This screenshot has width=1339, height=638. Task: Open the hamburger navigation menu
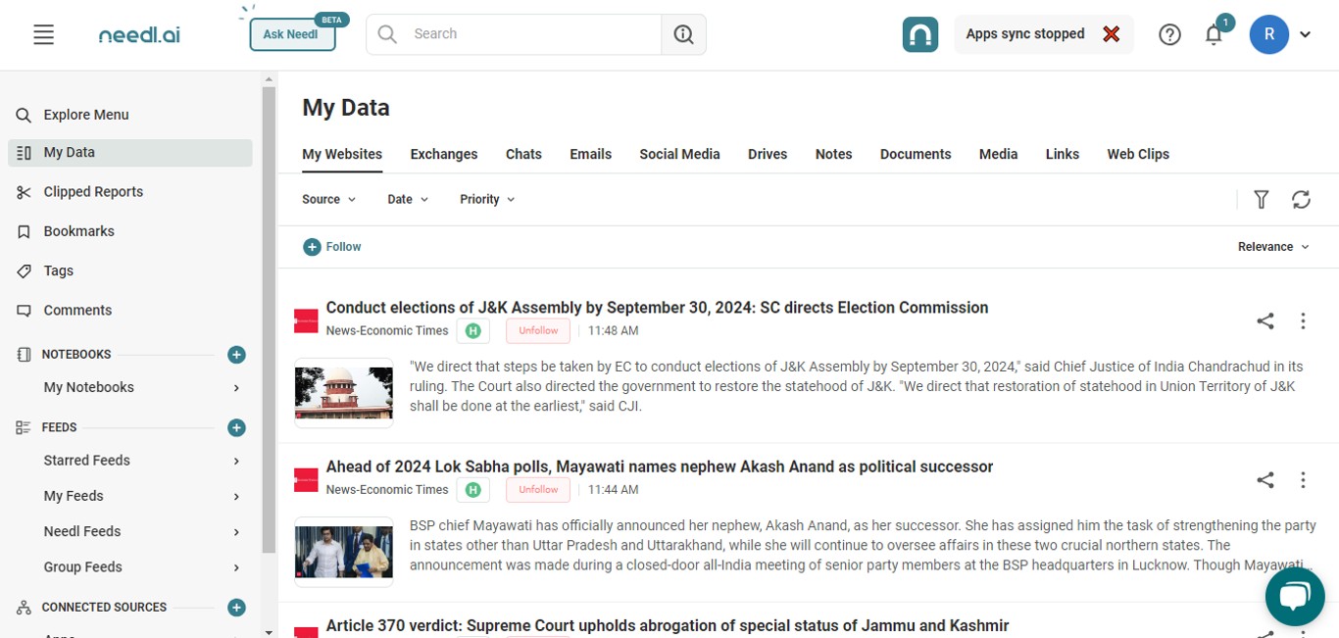[x=43, y=34]
